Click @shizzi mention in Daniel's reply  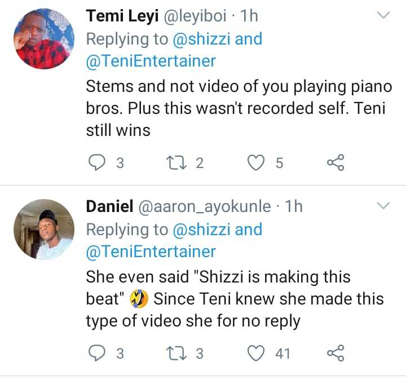click(198, 229)
